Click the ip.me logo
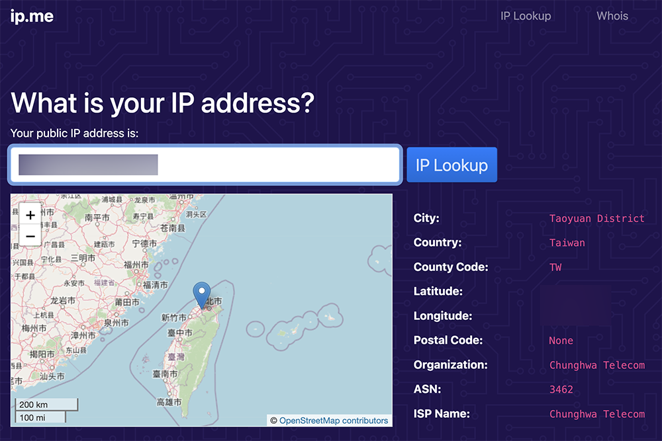The width and height of the screenshot is (662, 441). click(32, 16)
